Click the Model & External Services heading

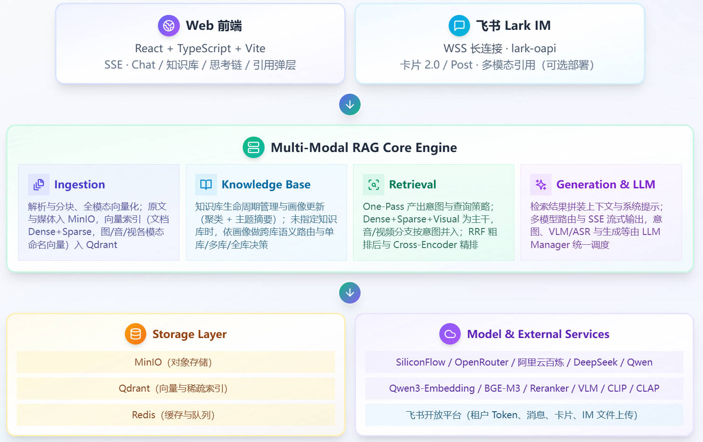pyautogui.click(x=538, y=334)
